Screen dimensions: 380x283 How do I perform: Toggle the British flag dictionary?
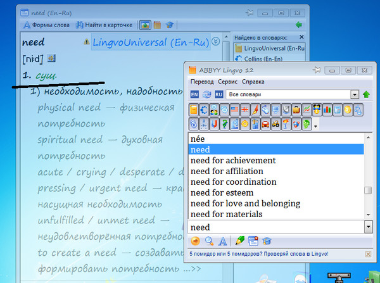click(245, 110)
